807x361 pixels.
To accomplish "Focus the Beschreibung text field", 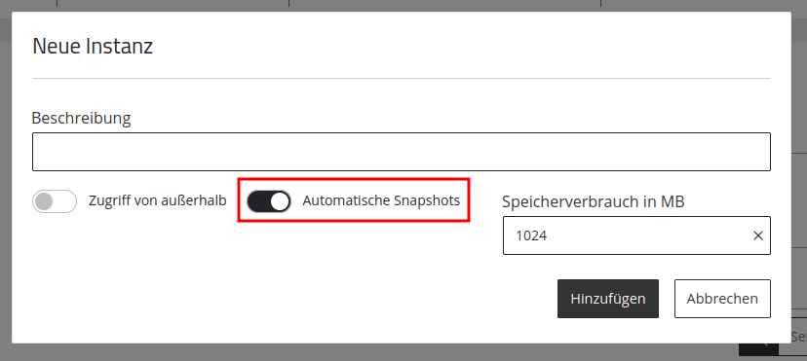I will pos(402,152).
